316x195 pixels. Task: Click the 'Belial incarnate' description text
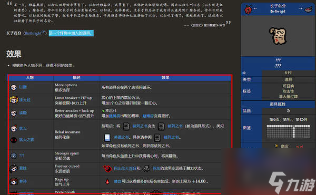pyautogui.click(x=67, y=132)
